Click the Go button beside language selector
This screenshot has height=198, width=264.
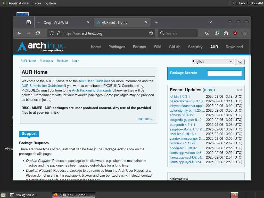click(240, 62)
